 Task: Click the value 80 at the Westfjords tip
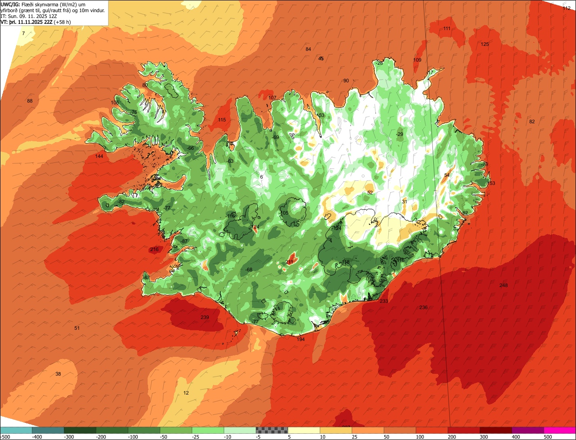click(145, 85)
